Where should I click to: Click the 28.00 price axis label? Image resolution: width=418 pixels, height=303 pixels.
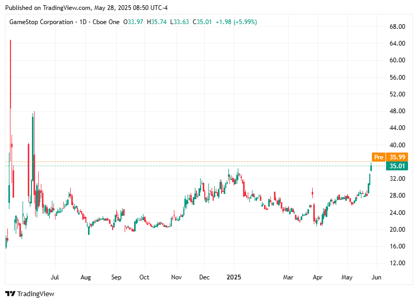(397, 196)
